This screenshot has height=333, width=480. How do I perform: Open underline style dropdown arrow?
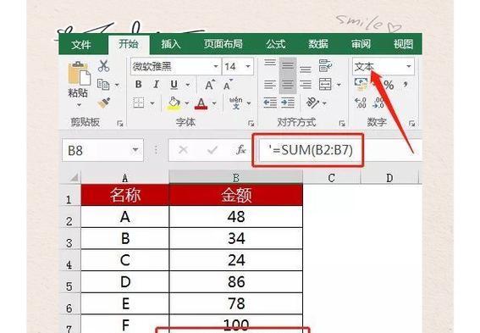coord(188,85)
